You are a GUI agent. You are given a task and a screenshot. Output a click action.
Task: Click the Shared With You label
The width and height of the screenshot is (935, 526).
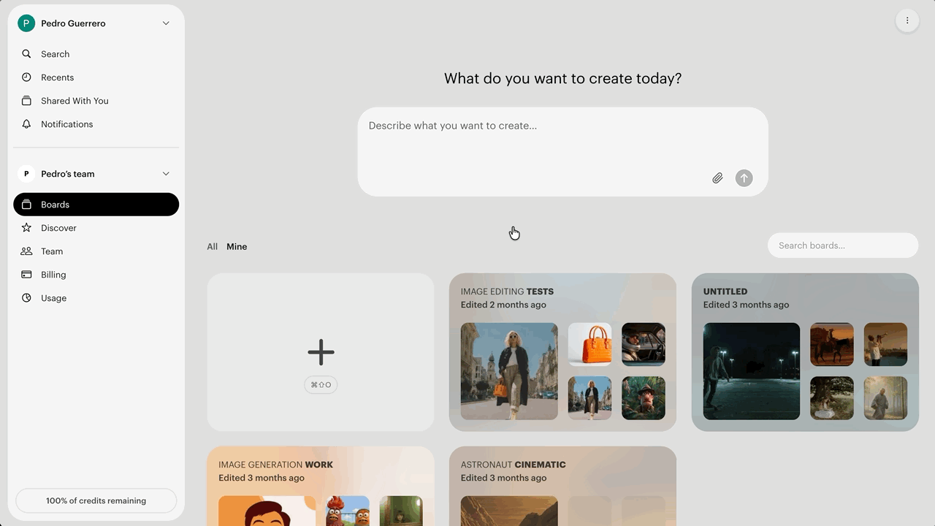(x=75, y=101)
